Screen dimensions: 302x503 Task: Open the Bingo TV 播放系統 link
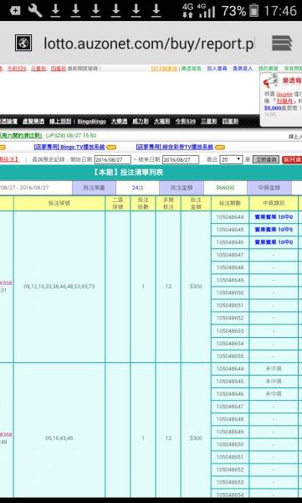coord(69,147)
